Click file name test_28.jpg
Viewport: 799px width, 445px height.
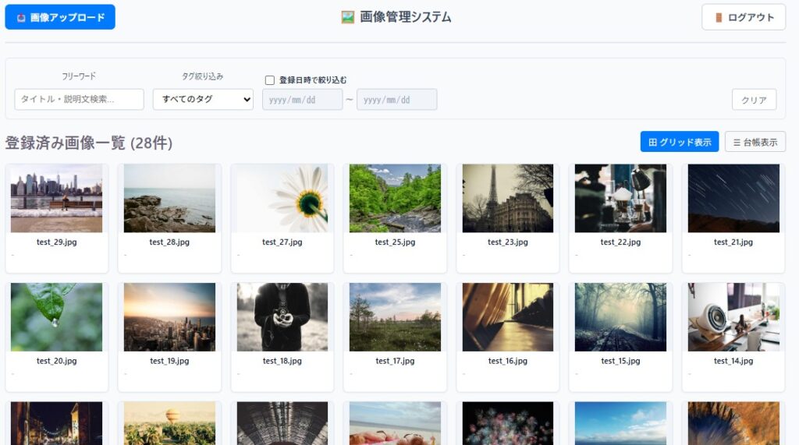tap(169, 242)
